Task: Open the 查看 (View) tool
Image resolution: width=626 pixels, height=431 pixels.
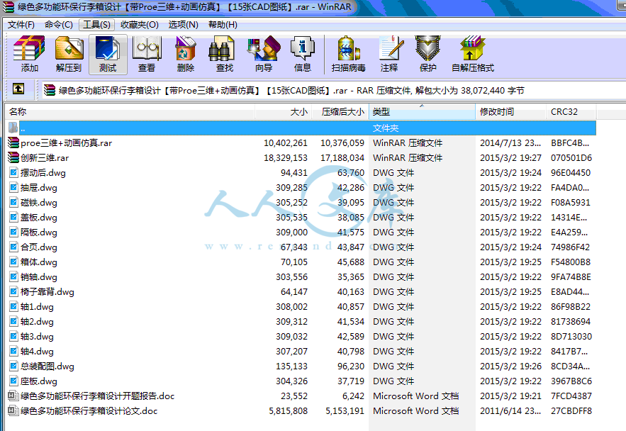Action: click(x=147, y=55)
